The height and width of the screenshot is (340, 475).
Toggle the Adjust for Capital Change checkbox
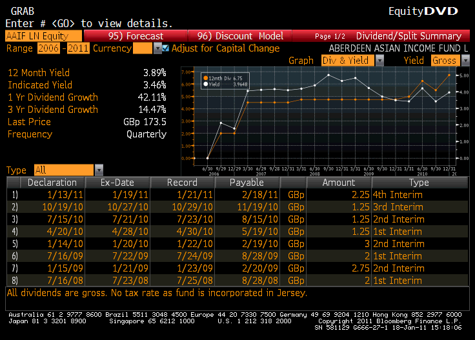tap(165, 48)
